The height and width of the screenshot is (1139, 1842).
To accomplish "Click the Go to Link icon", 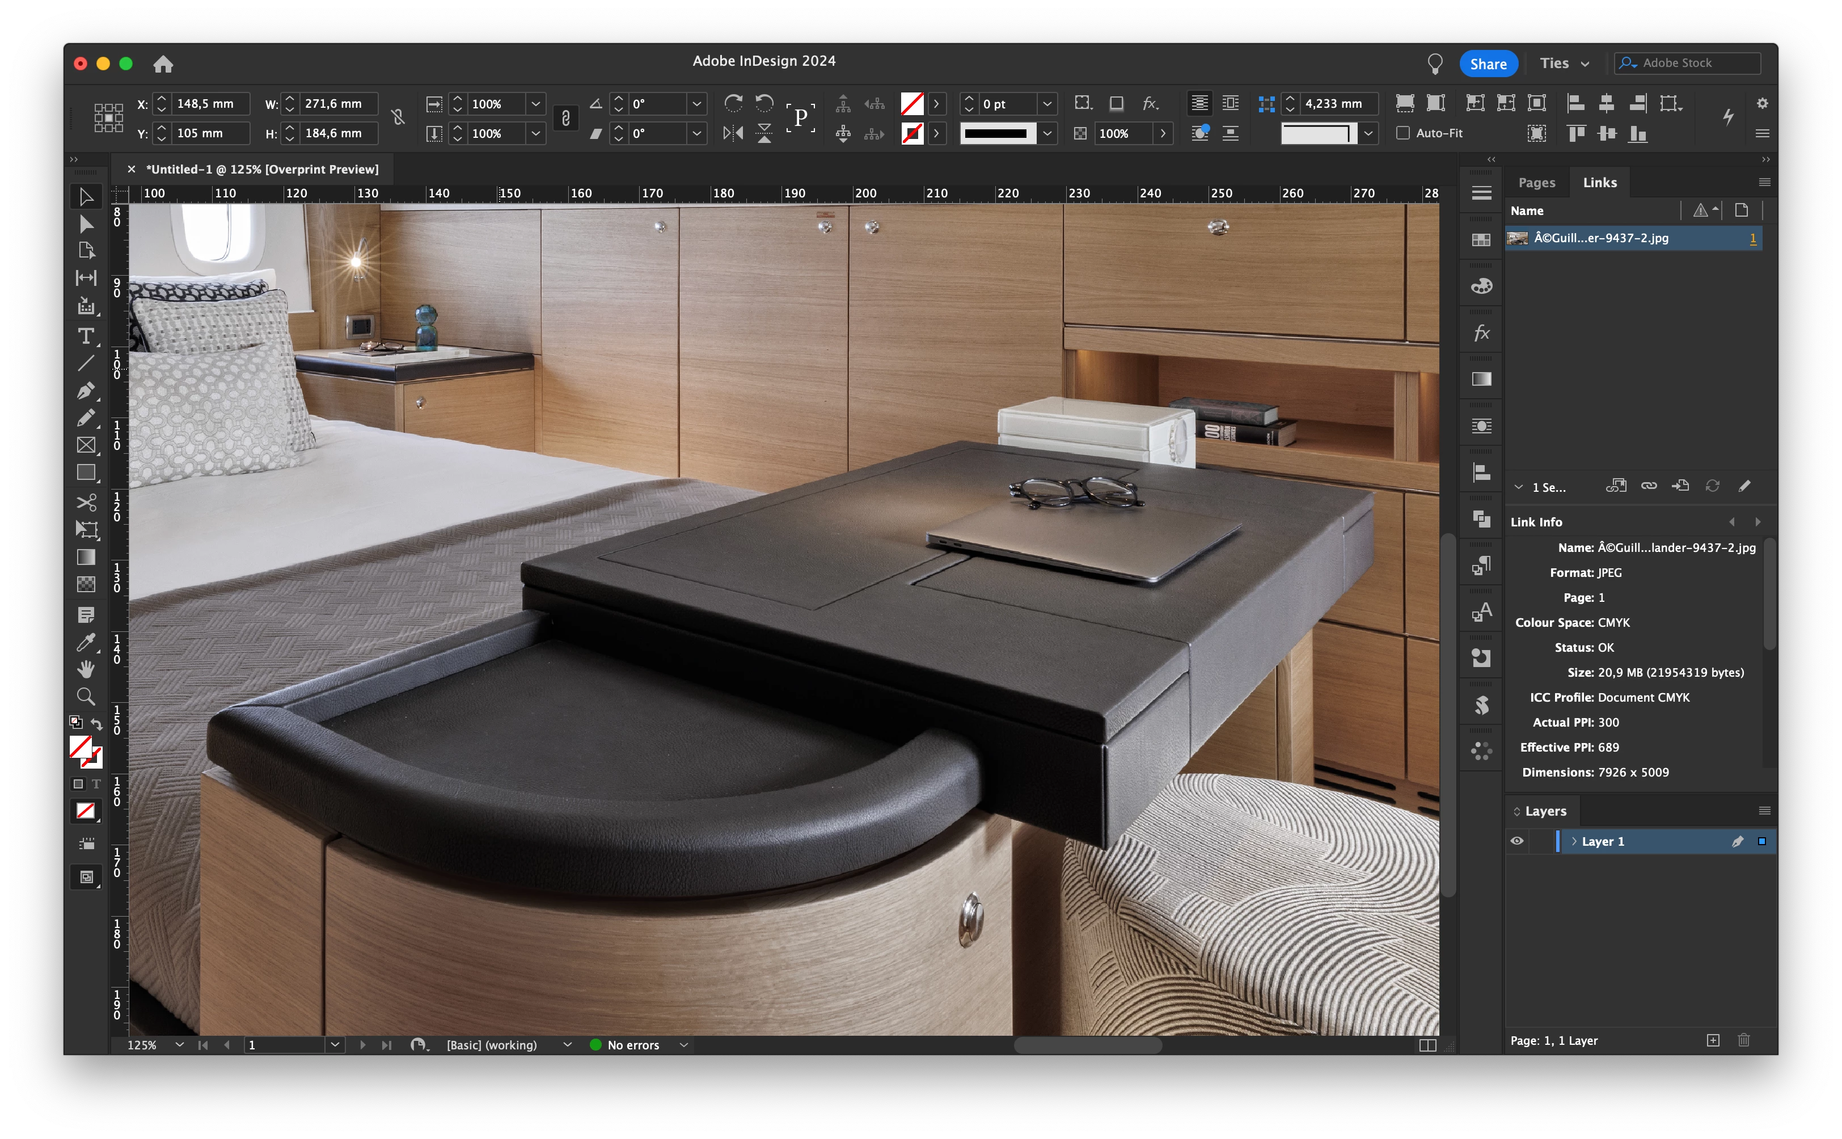I will coord(1680,486).
